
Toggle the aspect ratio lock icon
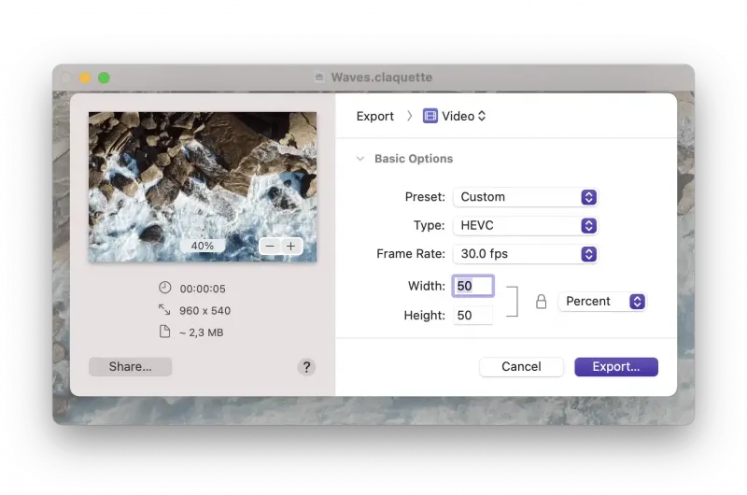click(541, 302)
